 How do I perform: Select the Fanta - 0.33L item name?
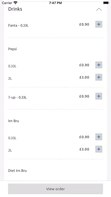(x=18, y=25)
